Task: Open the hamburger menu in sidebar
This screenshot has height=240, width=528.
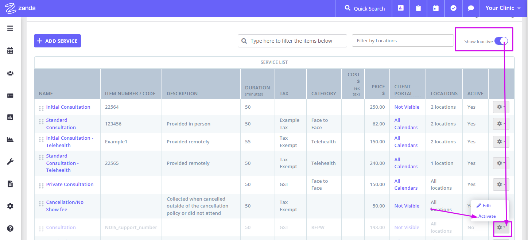Action: point(10,28)
